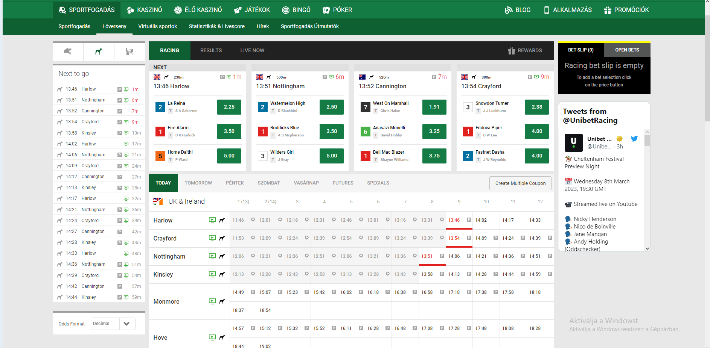Select the Bet Slip (0) tab
This screenshot has height=348, width=710.
pyautogui.click(x=581, y=50)
